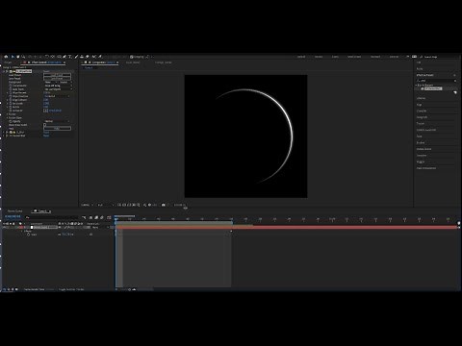Click the snapshot camera icon below viewer
This screenshot has height=346, width=462.
click(x=164, y=205)
